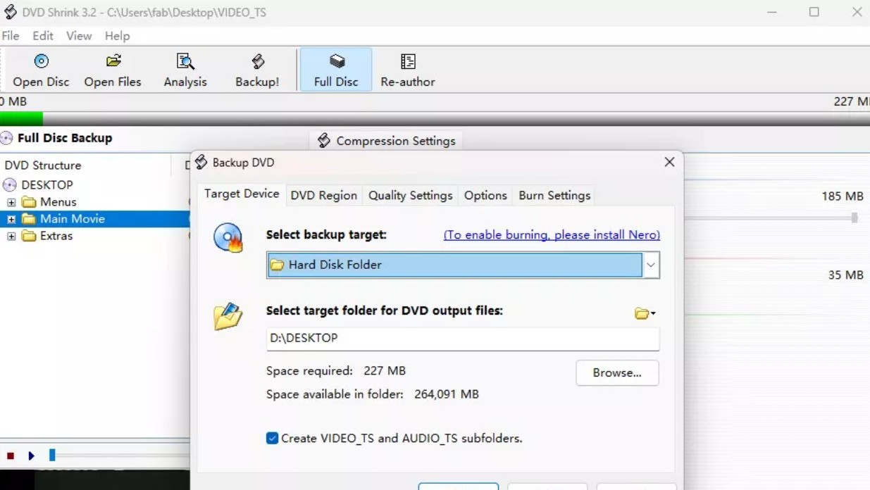Edit the D:\DESKTOP target folder field
Image resolution: width=870 pixels, height=490 pixels.
[463, 339]
